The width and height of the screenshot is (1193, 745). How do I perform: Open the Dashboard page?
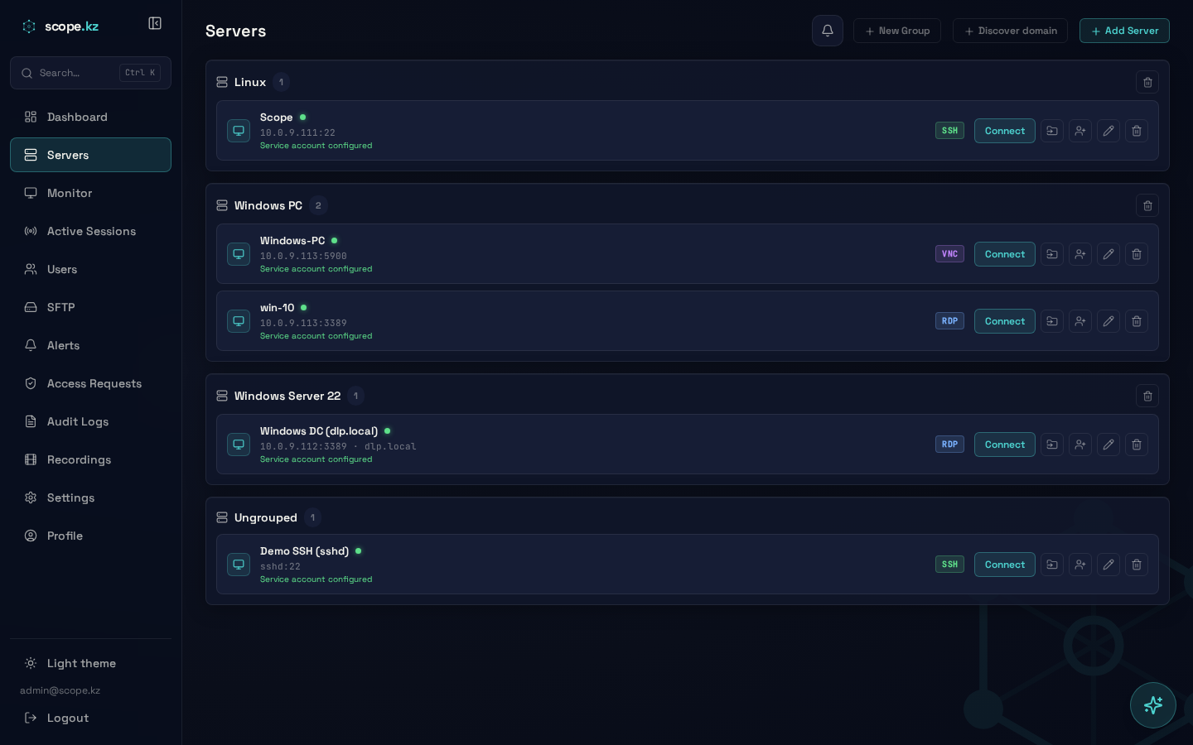(x=90, y=117)
